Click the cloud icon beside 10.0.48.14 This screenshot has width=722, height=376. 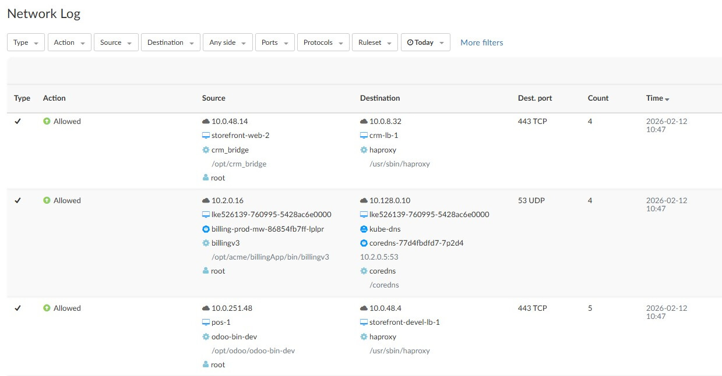pos(206,121)
